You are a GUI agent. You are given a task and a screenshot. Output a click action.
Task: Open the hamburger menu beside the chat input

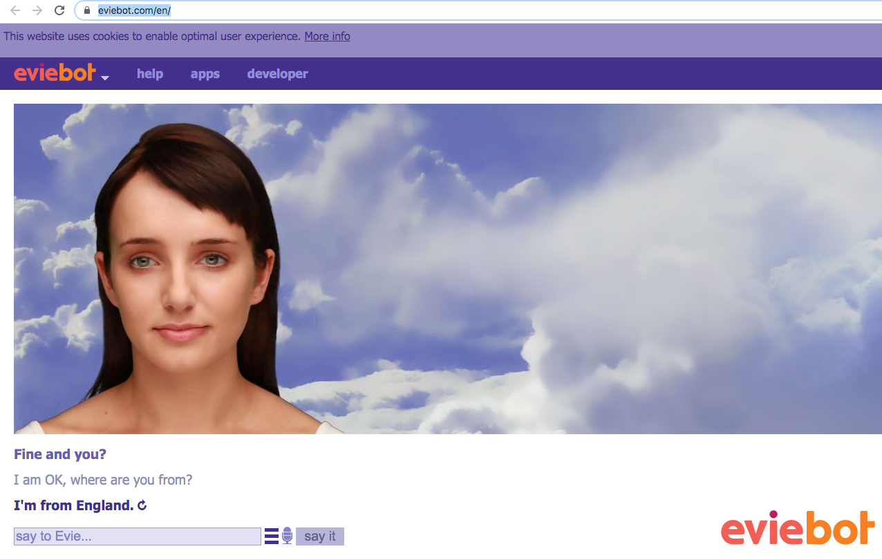[x=272, y=536]
